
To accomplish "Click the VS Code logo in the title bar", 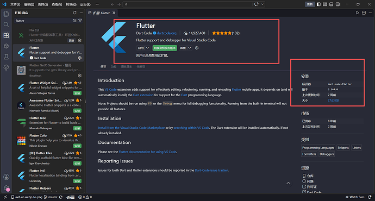I will [x=4, y=4].
